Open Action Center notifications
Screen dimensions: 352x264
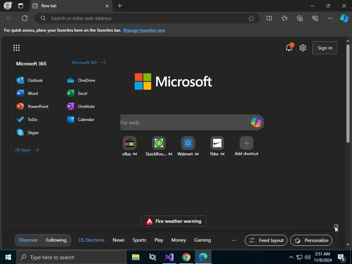point(342,257)
